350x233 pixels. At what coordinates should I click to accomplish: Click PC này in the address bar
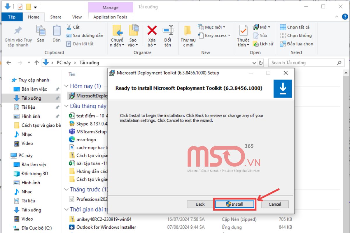coord(64,63)
